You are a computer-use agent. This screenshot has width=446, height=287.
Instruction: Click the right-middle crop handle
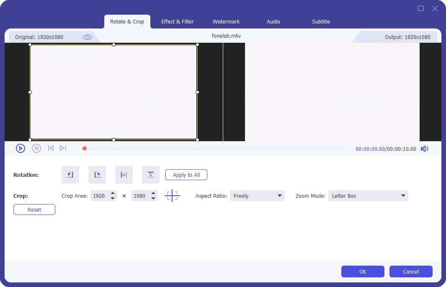point(197,92)
